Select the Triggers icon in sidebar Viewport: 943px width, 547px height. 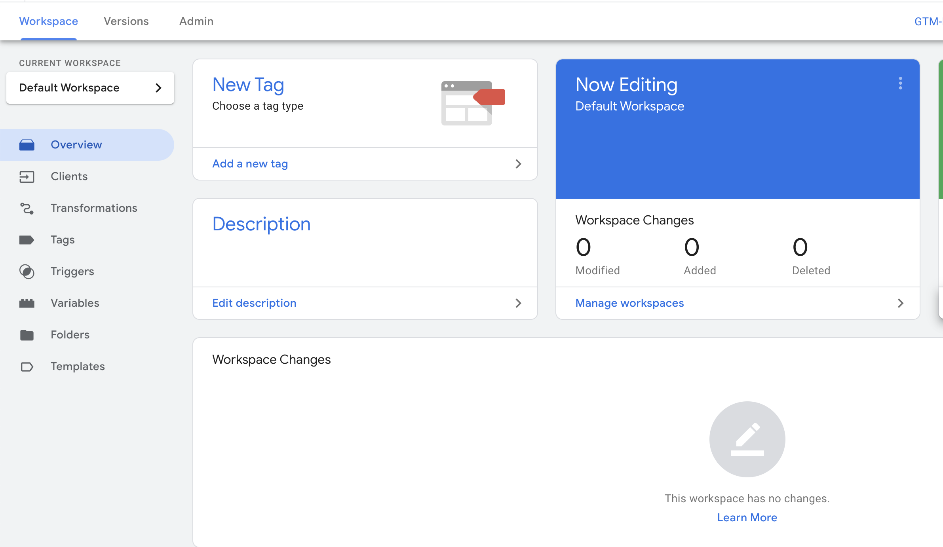(27, 271)
